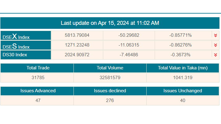The height and width of the screenshot is (124, 221).
Task: Click the DS30 percentage -0.3673%
Action: tap(180, 55)
